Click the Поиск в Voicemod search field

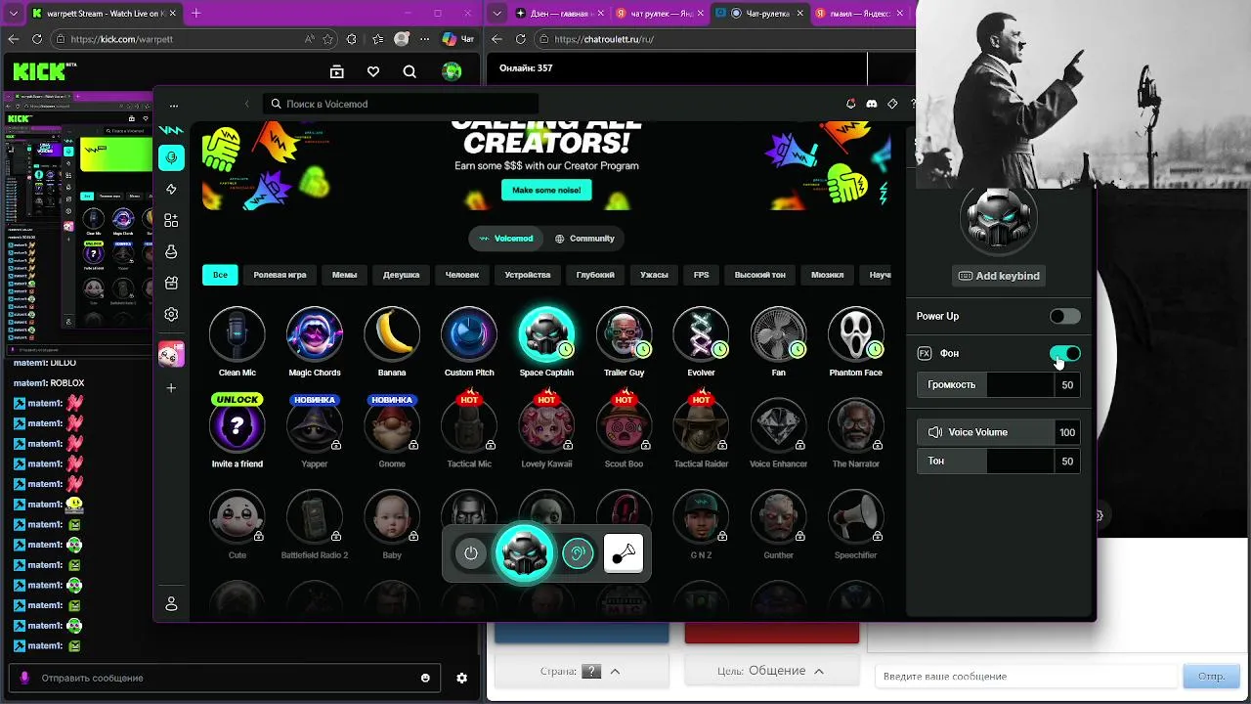[401, 104]
